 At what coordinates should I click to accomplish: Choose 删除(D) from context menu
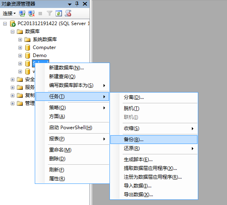tap(72, 159)
